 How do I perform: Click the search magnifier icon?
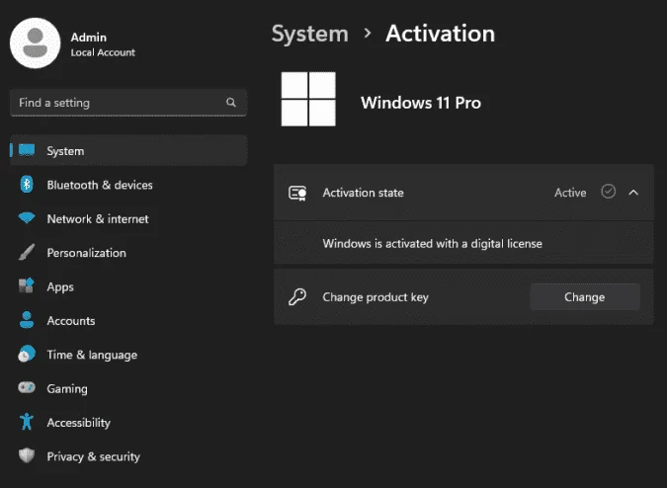231,102
